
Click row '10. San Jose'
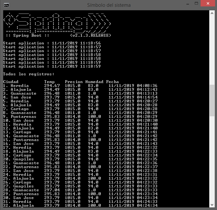80,120
